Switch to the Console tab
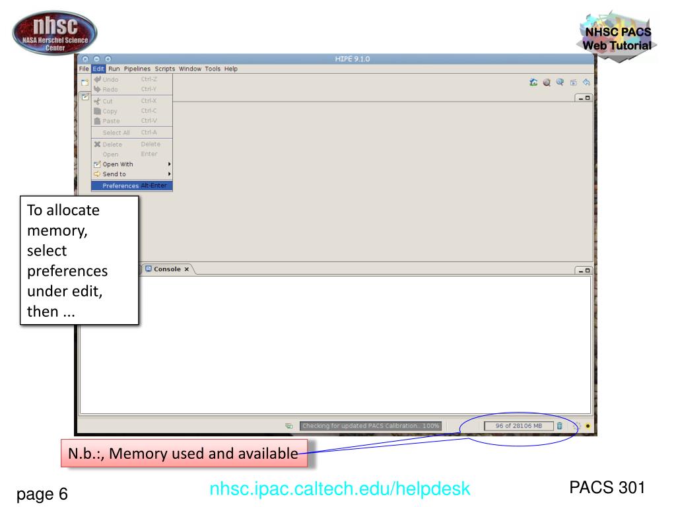Image resolution: width=676 pixels, height=507 pixels. (167, 269)
